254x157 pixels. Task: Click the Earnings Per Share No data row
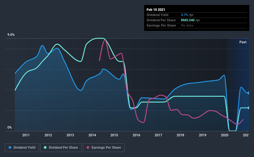tap(197, 25)
